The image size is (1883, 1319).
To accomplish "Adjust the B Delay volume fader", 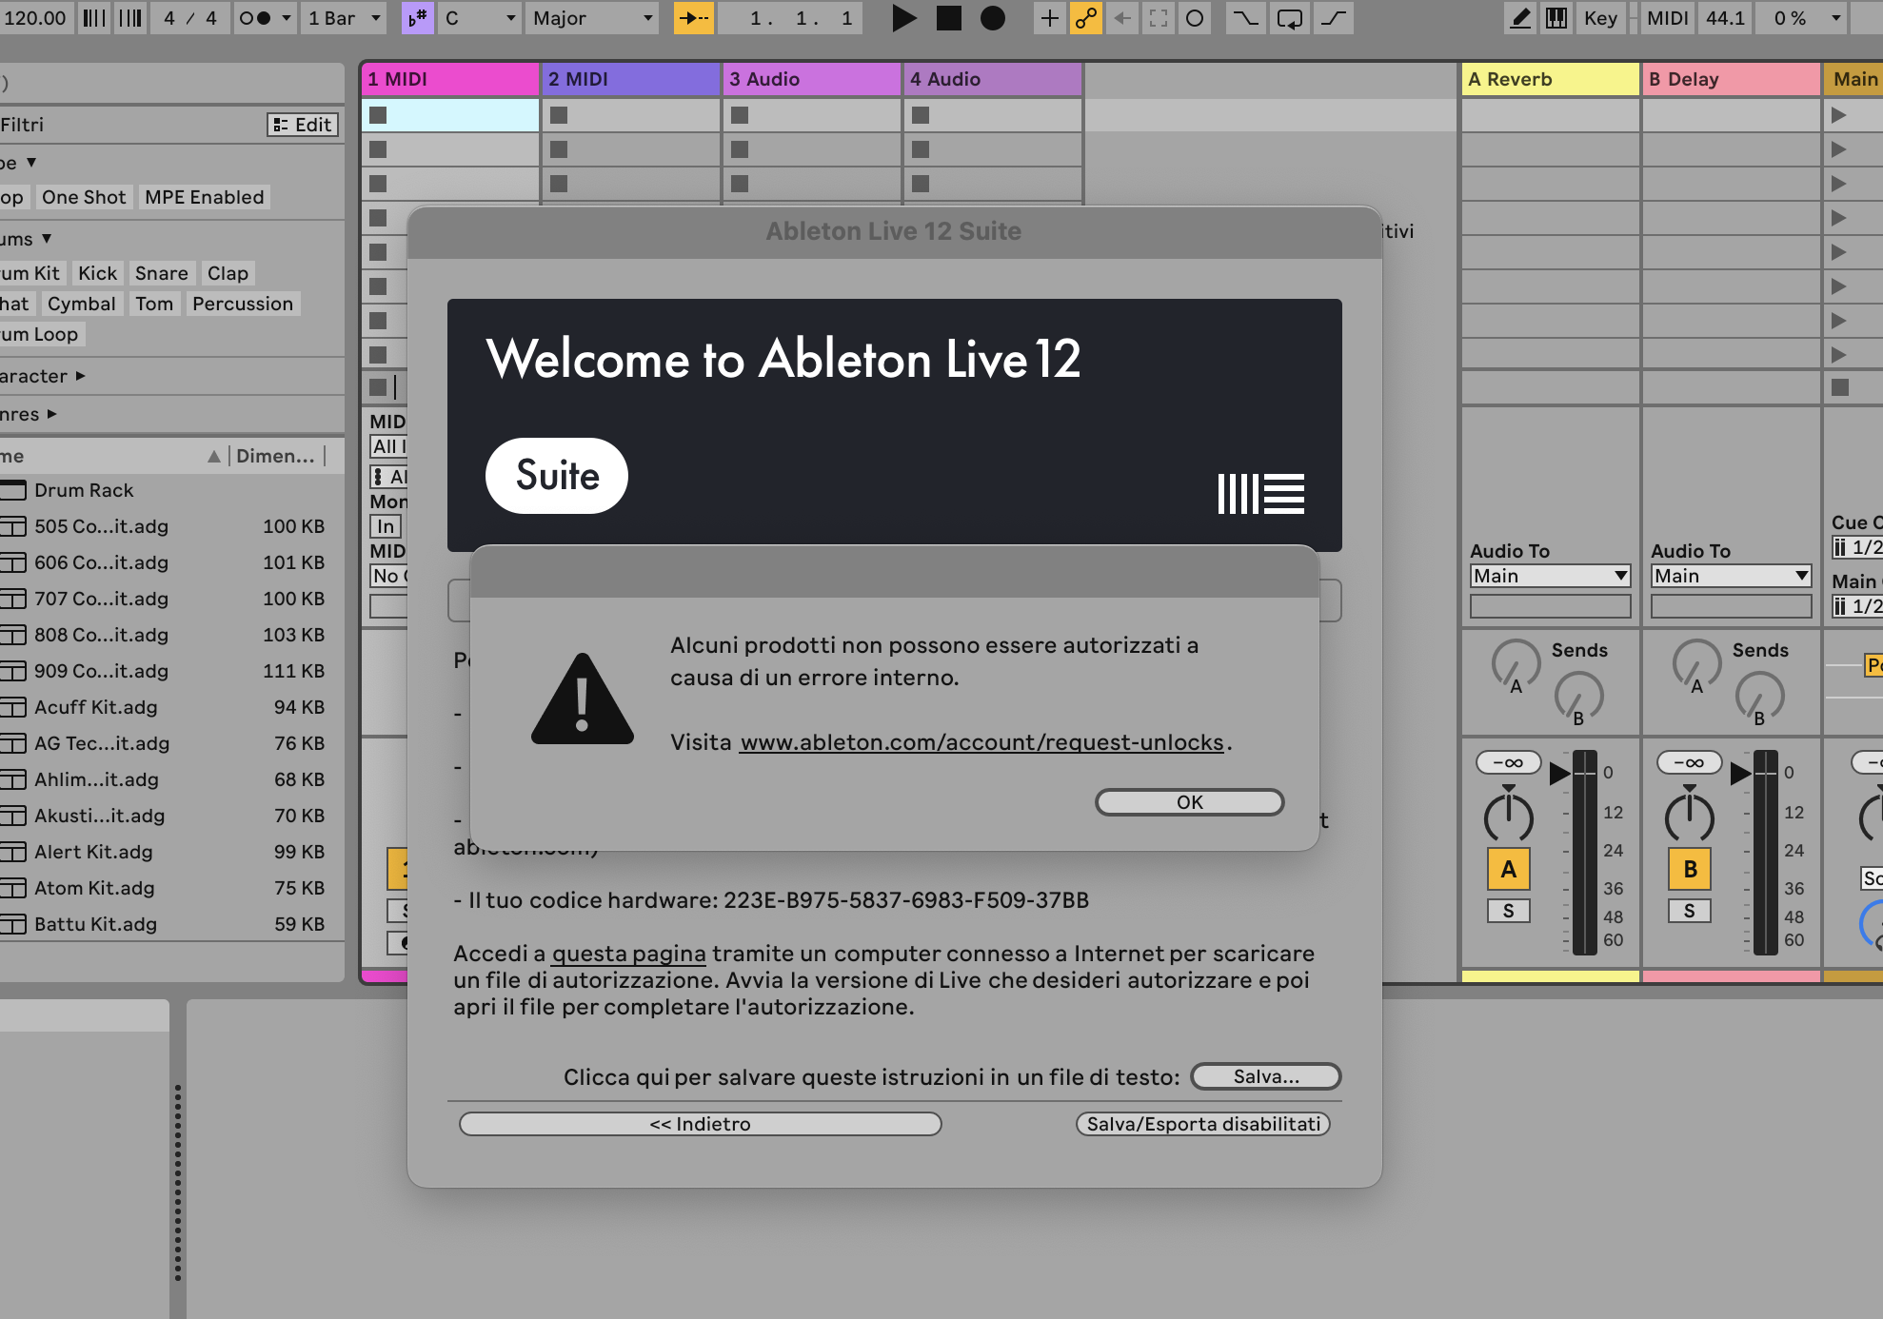I will (1742, 773).
